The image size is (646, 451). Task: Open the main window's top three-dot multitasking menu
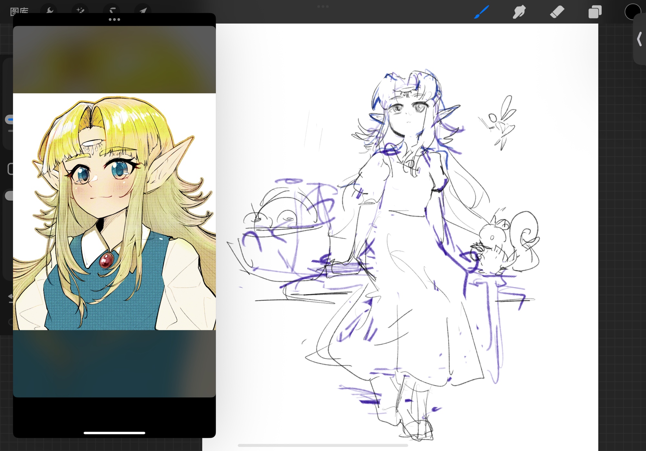[323, 6]
